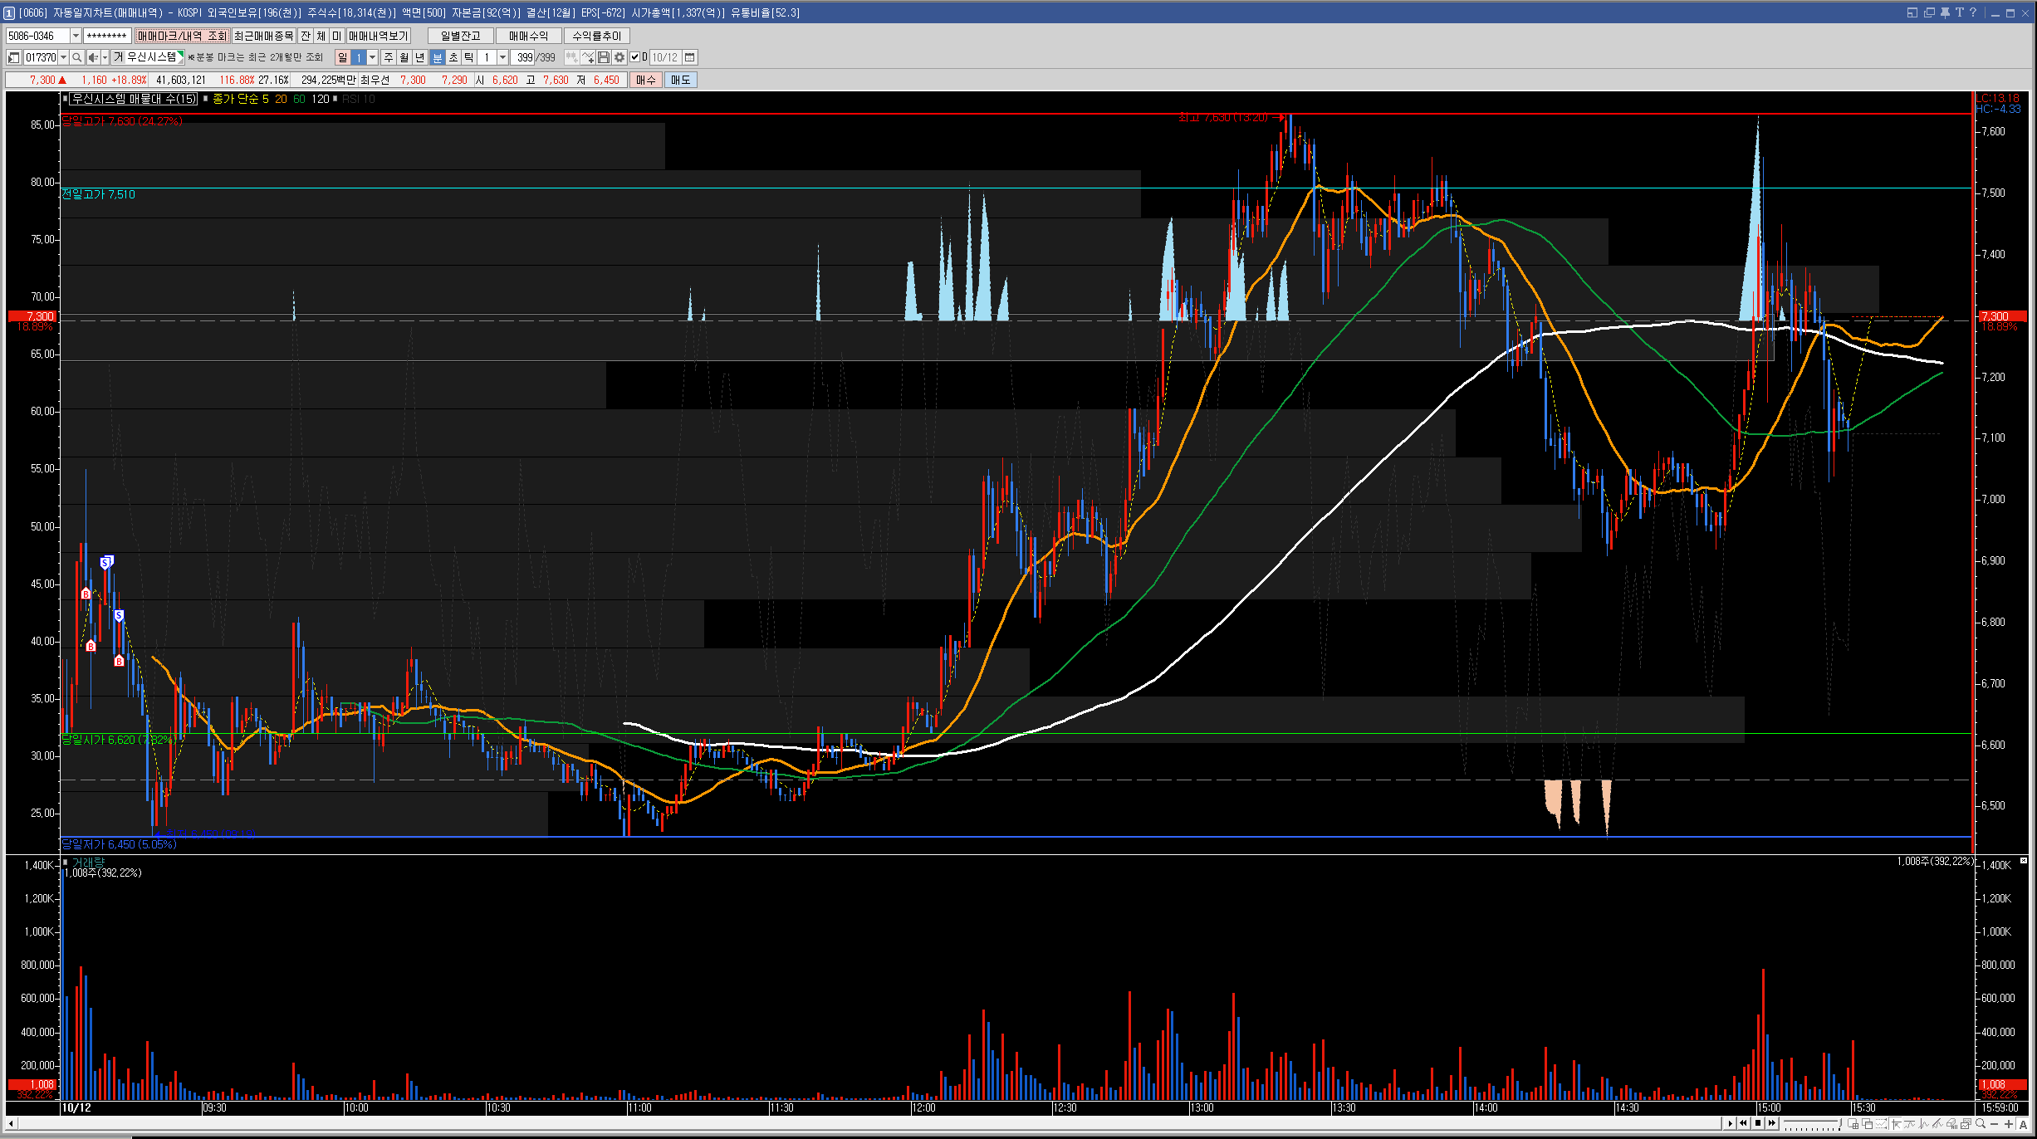Screen dimensions: 2037x1139
Task: Zoom in chart with plus icon
Action: coord(2008,1124)
